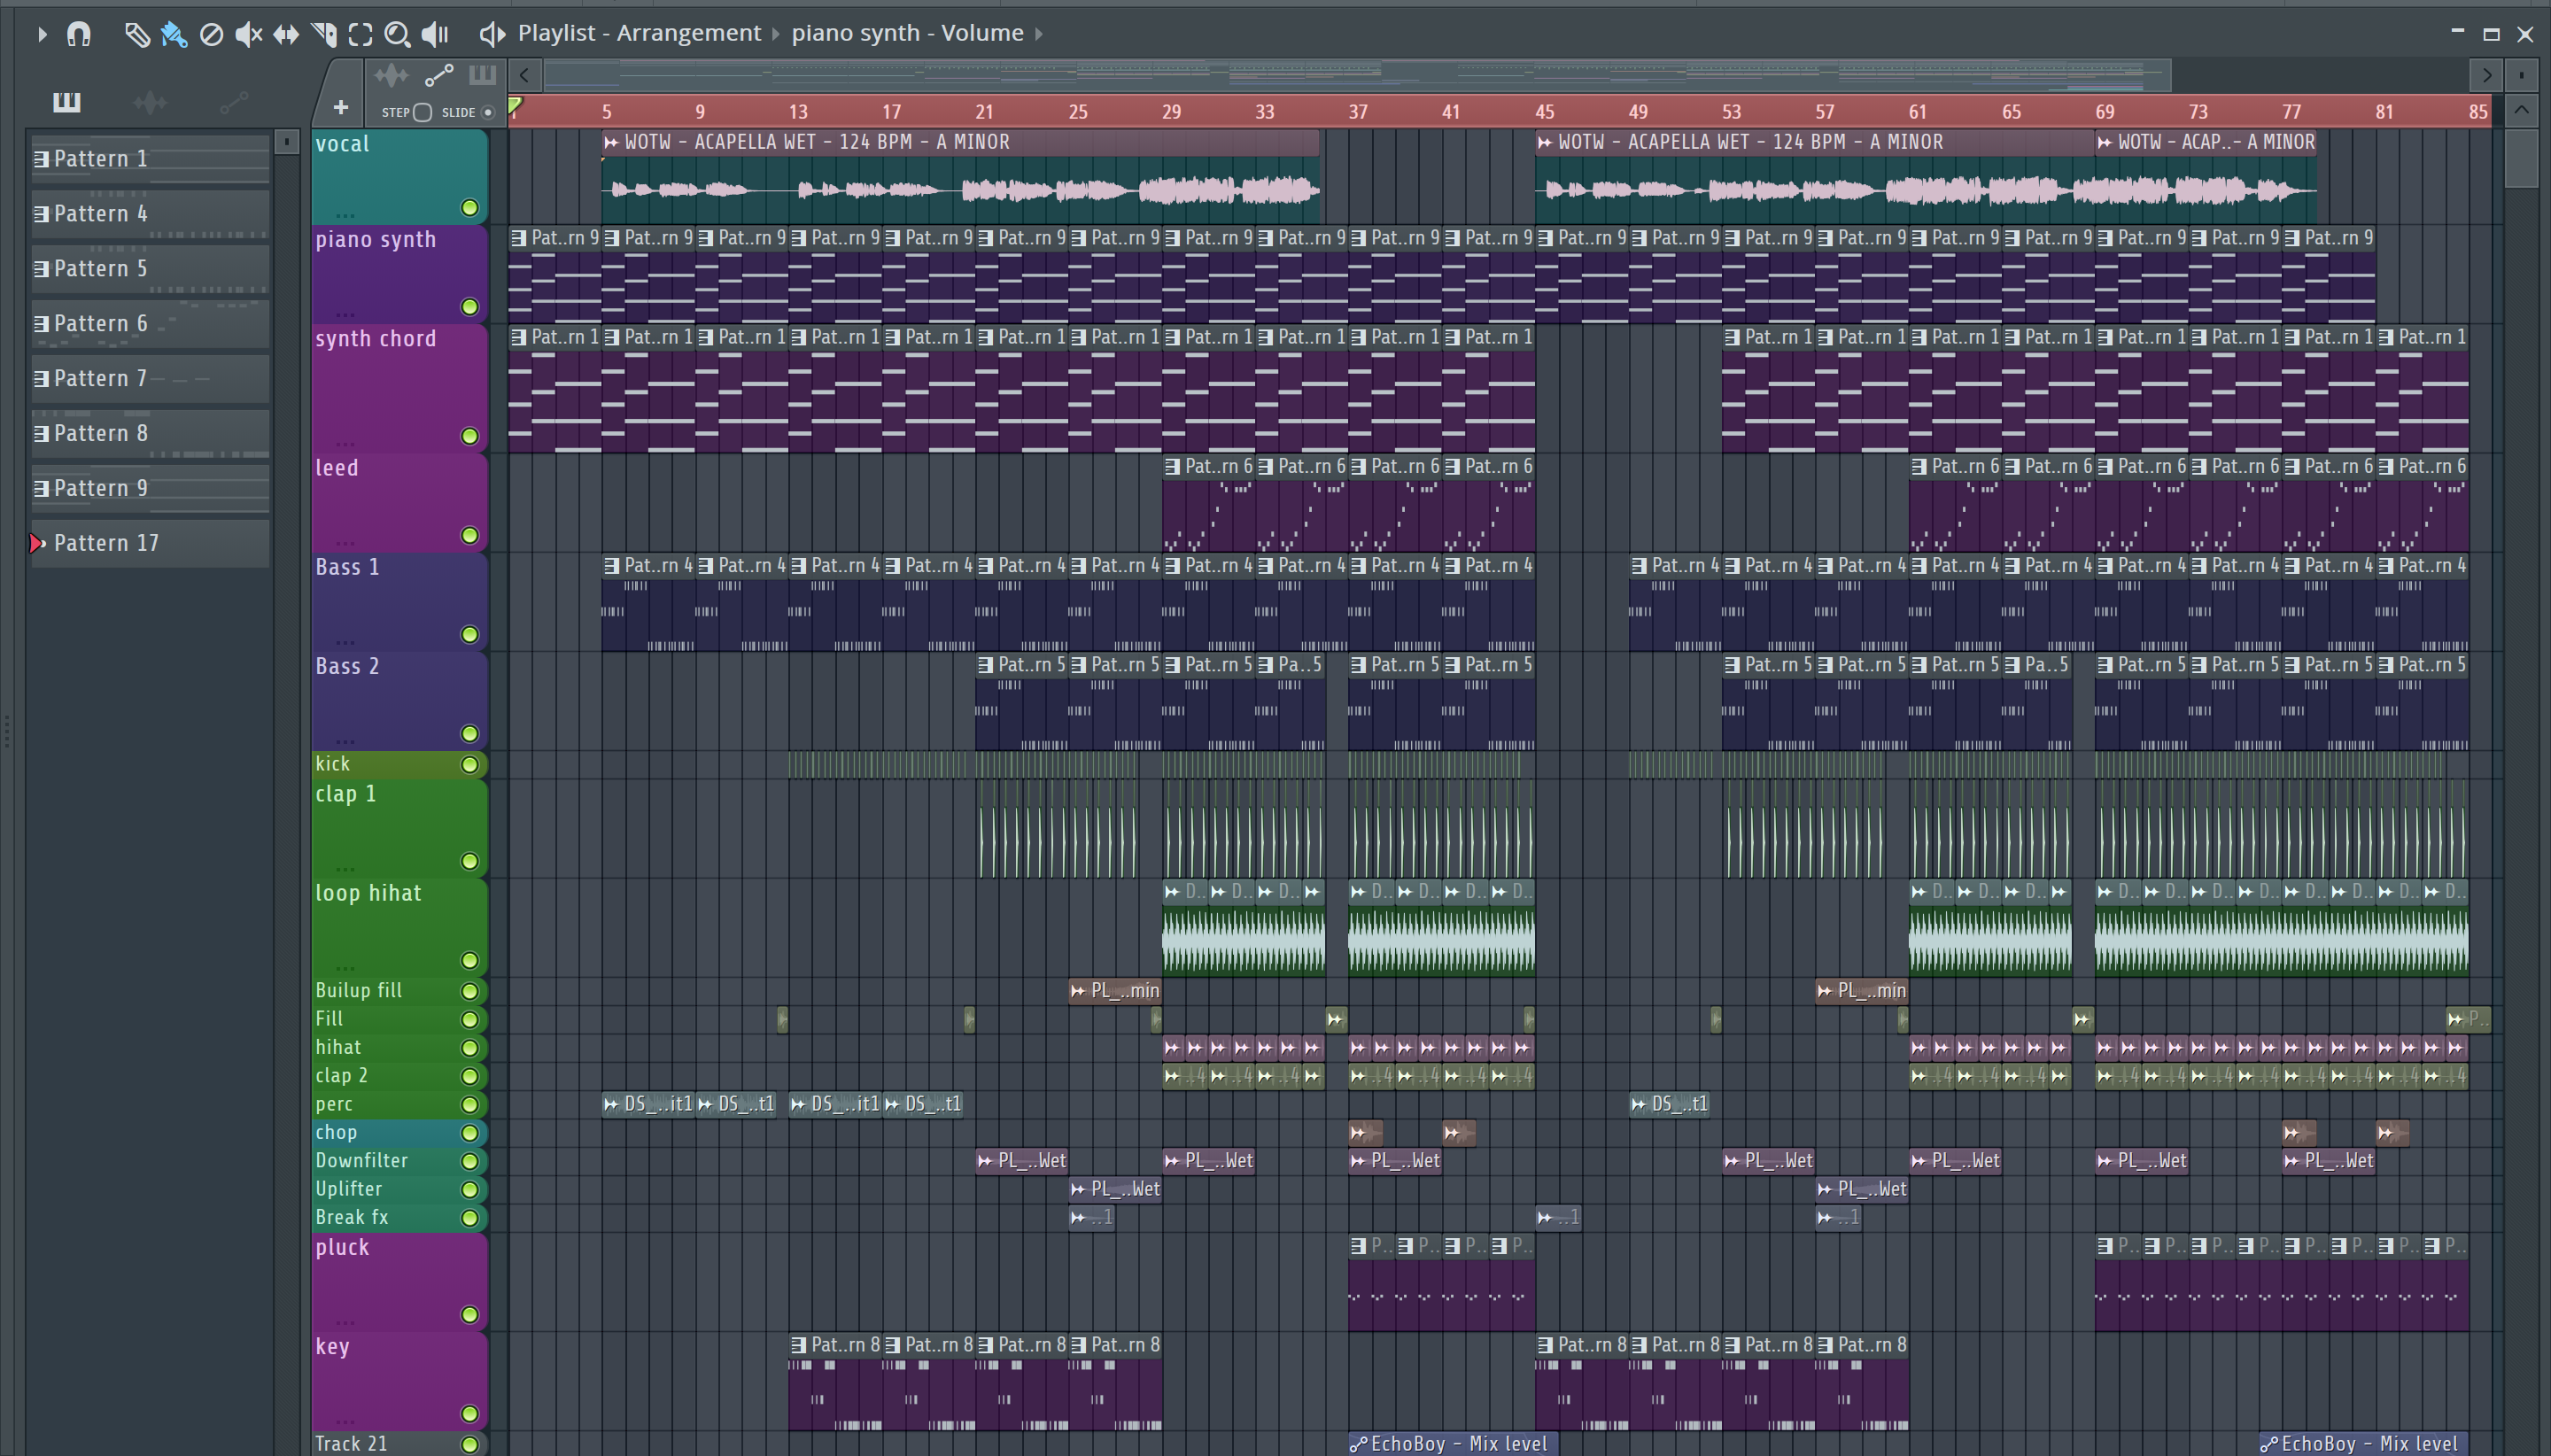Mute the loop hihat track

469,961
